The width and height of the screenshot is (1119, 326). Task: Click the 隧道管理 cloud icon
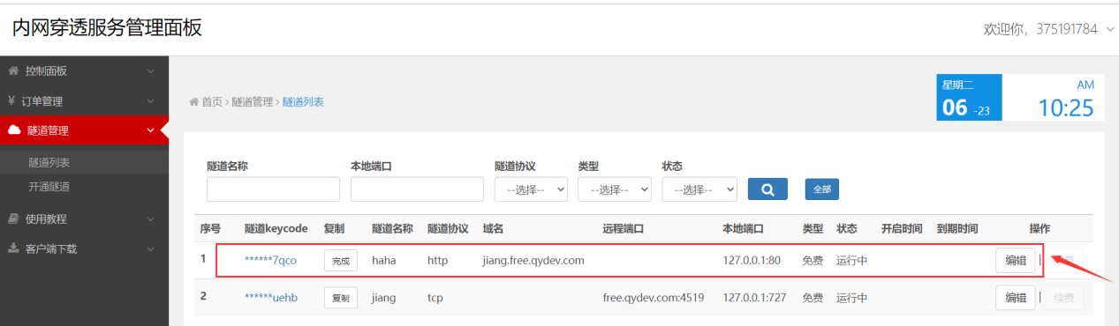tap(14, 130)
